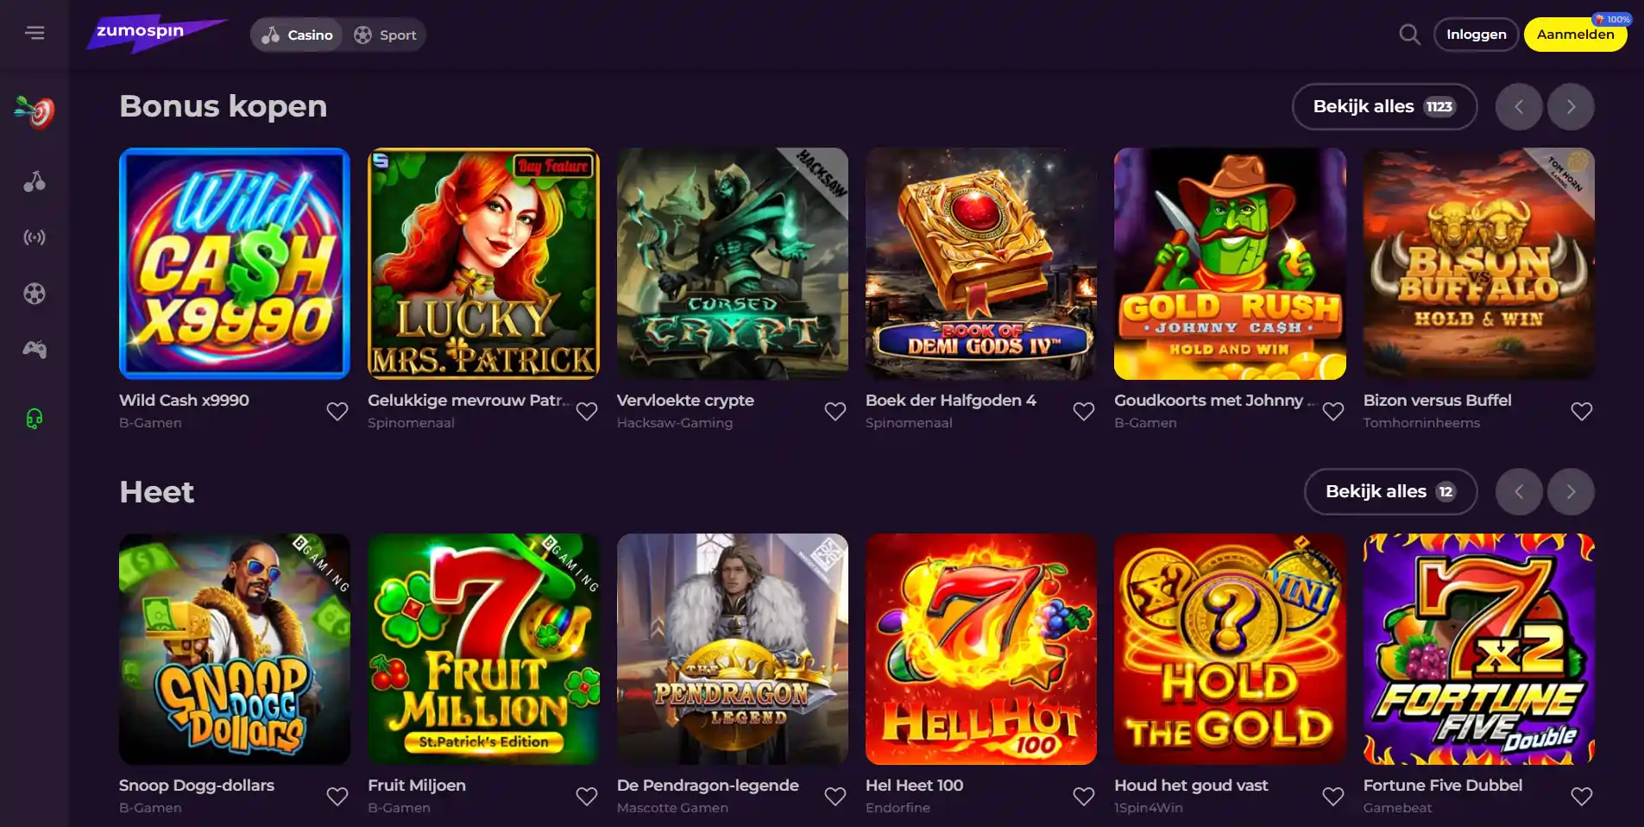
Task: Open the search magnifier icon
Action: click(x=1409, y=35)
